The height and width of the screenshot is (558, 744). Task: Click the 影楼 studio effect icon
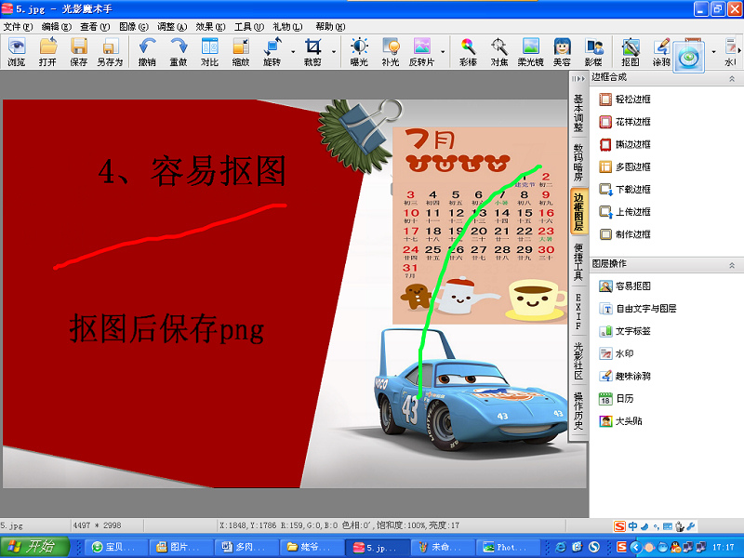[593, 51]
